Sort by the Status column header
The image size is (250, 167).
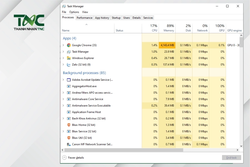tap(128, 28)
